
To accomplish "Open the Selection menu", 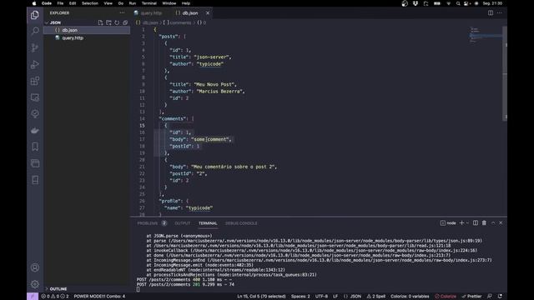I will tap(90, 3).
